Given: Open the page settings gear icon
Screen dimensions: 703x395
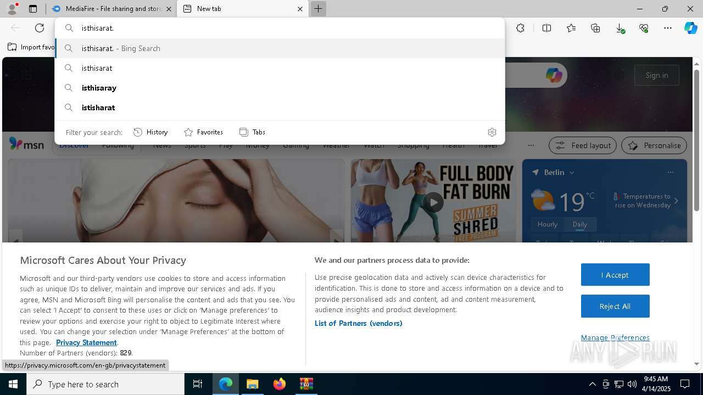Looking at the screenshot, I should click(x=620, y=75).
